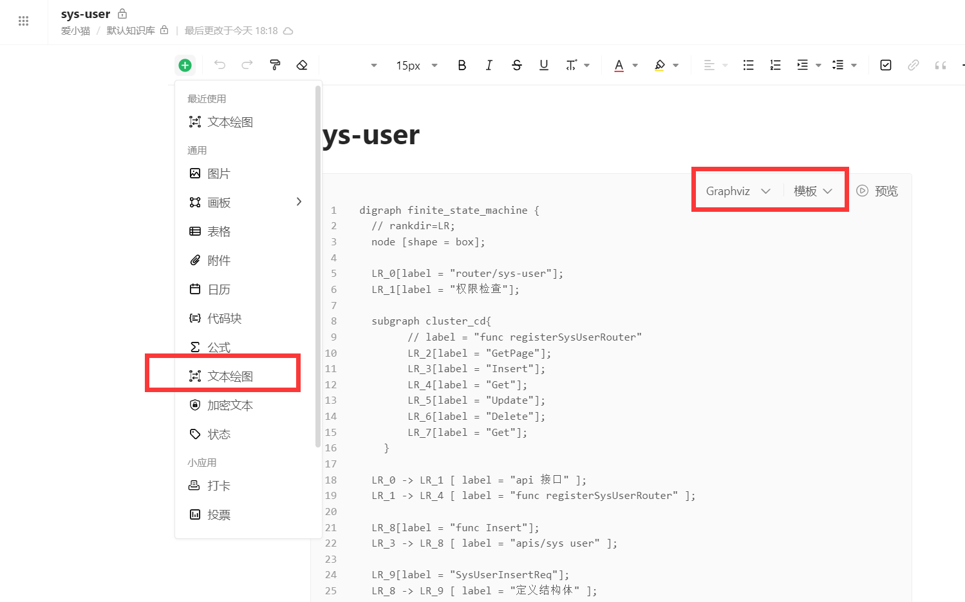Redo the last edit
965x602 pixels.
[x=247, y=65]
